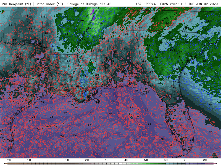Click the 70 tick label on the color scale
This screenshot has width=221, height=165.
coord(185,160)
